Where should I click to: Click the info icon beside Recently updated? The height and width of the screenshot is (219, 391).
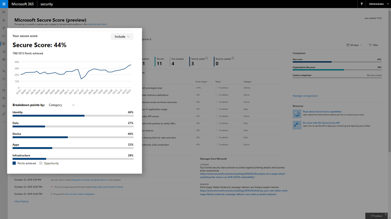[x=233, y=58]
